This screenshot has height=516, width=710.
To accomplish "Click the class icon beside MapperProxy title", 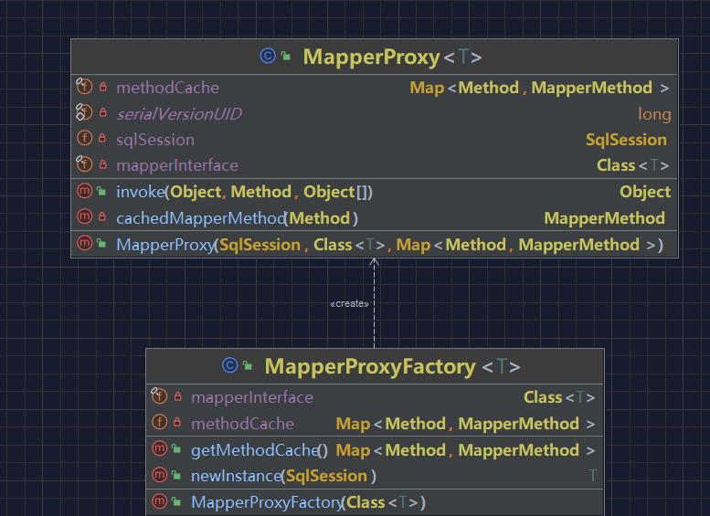I will pyautogui.click(x=268, y=56).
